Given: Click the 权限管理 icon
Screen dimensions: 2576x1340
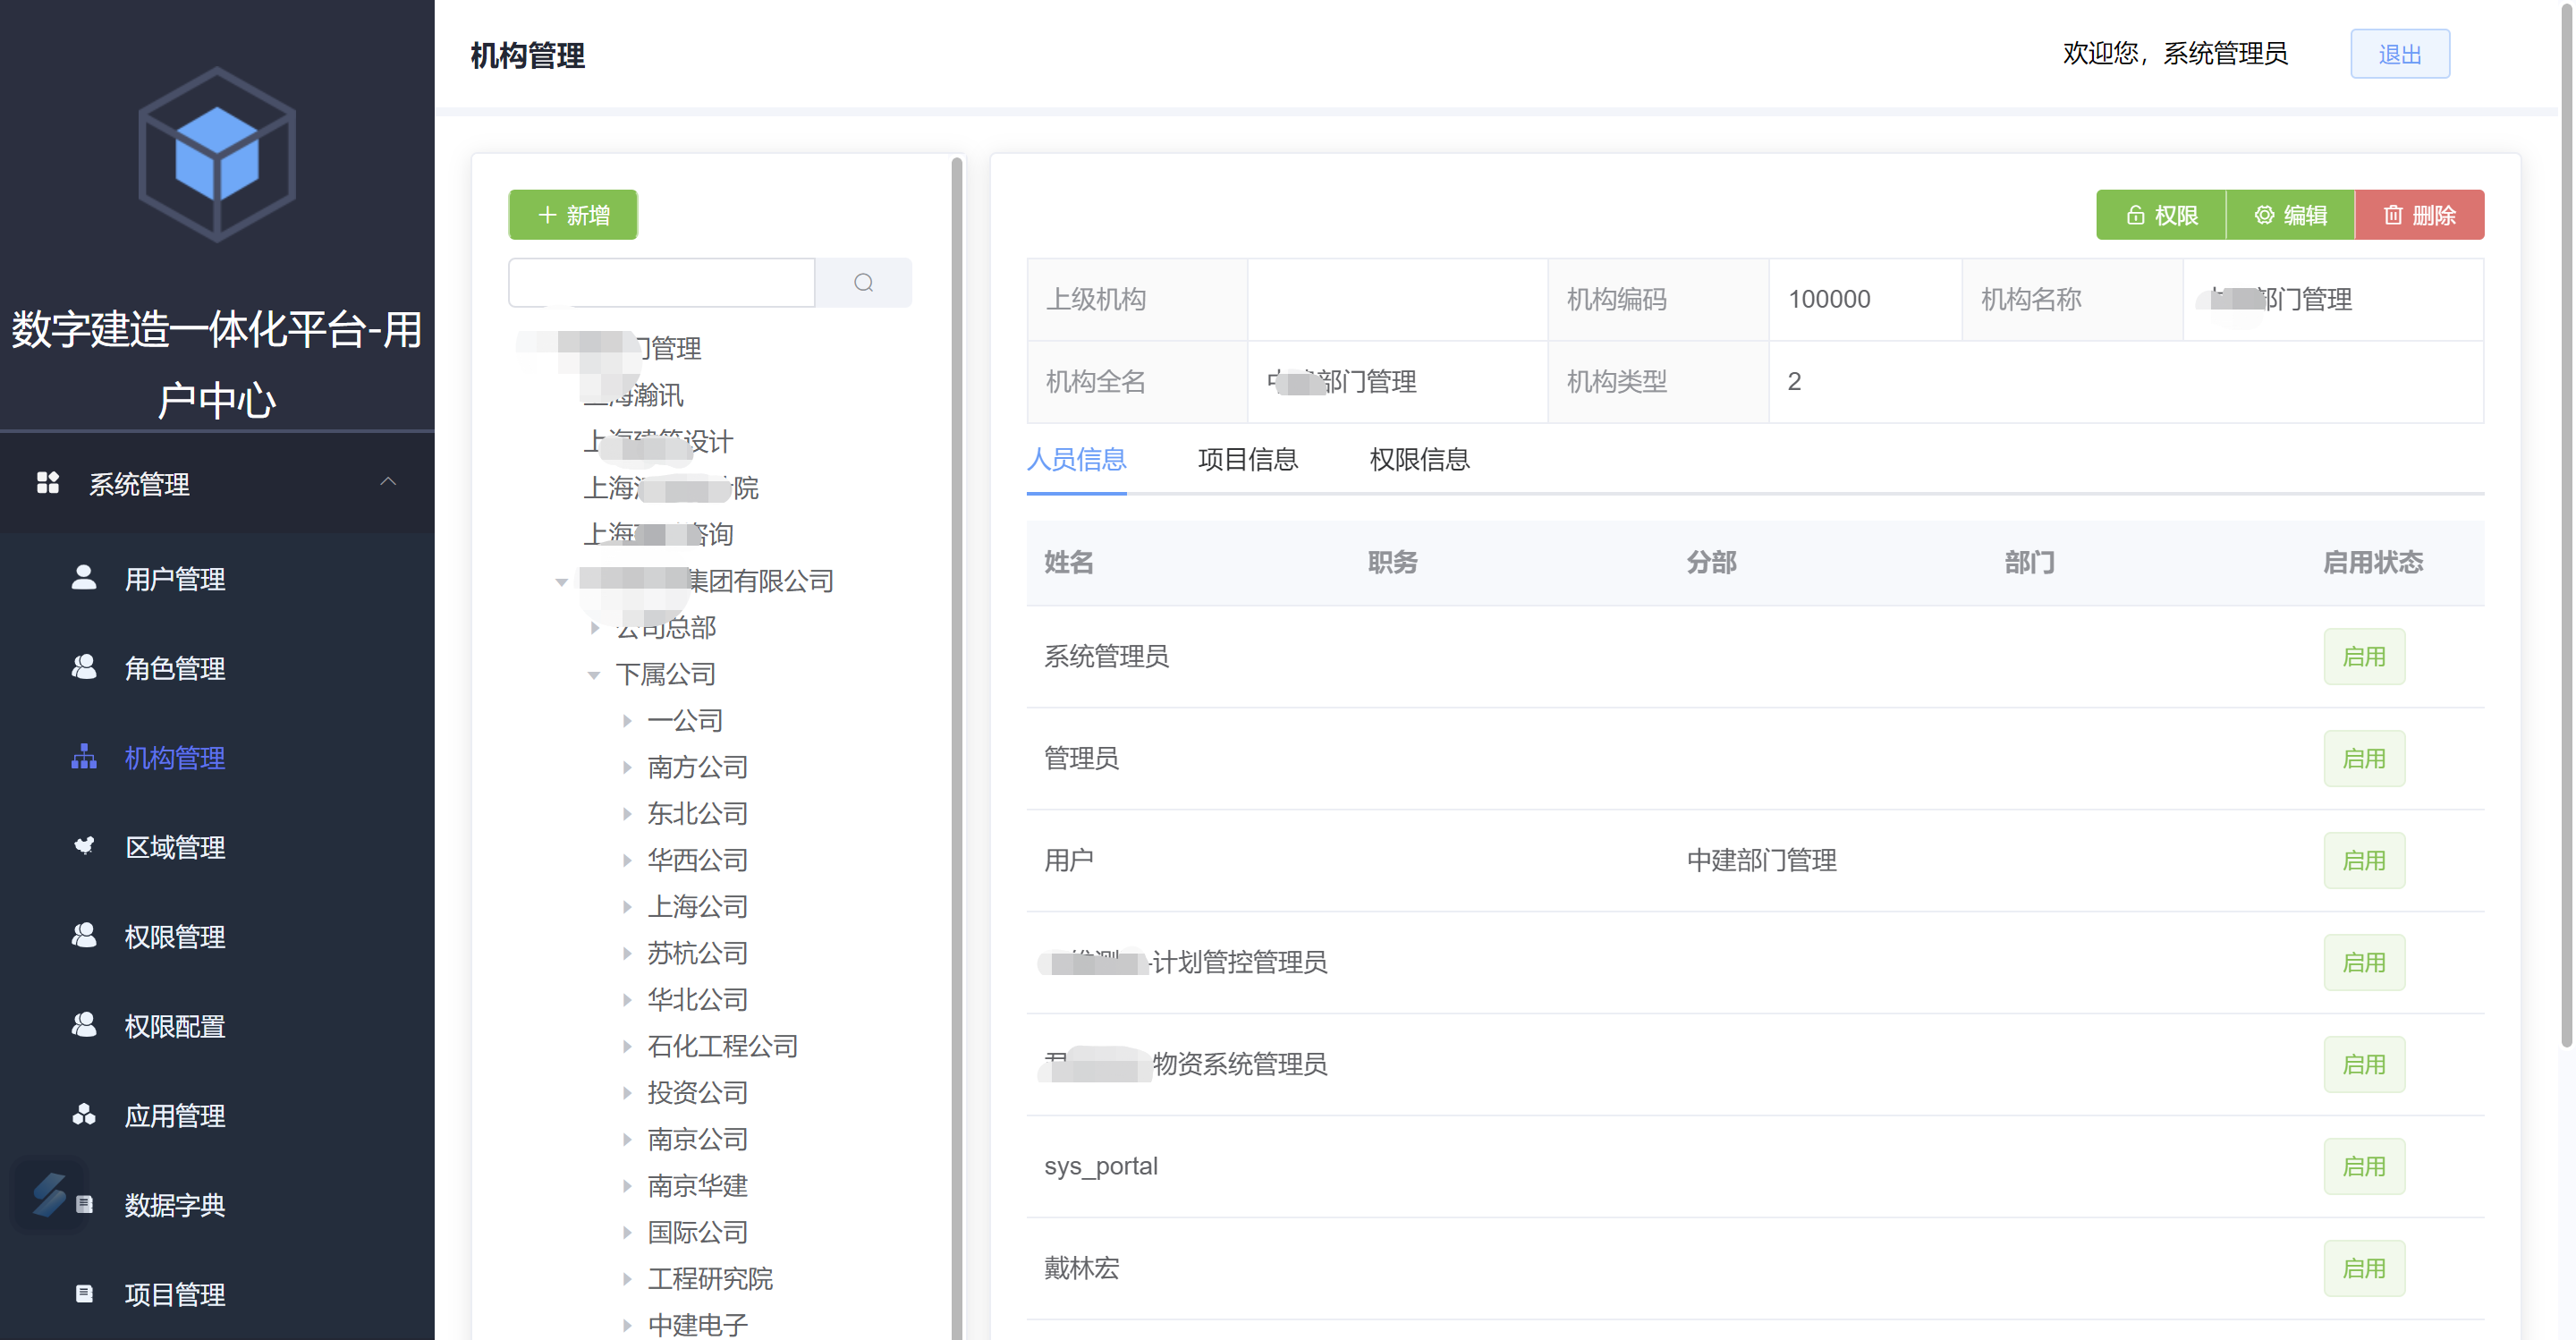Looking at the screenshot, I should pyautogui.click(x=84, y=935).
